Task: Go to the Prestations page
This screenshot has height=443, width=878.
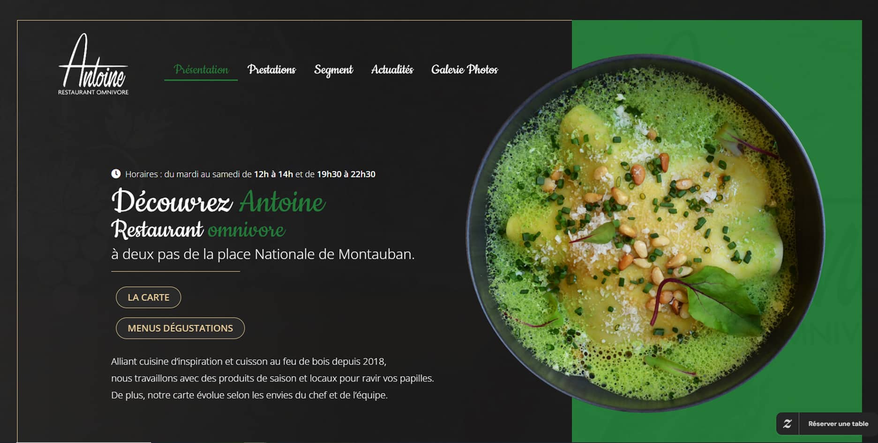Action: [x=271, y=70]
